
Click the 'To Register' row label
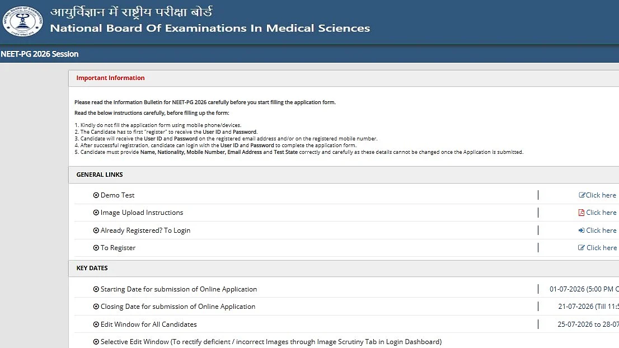[118, 247]
